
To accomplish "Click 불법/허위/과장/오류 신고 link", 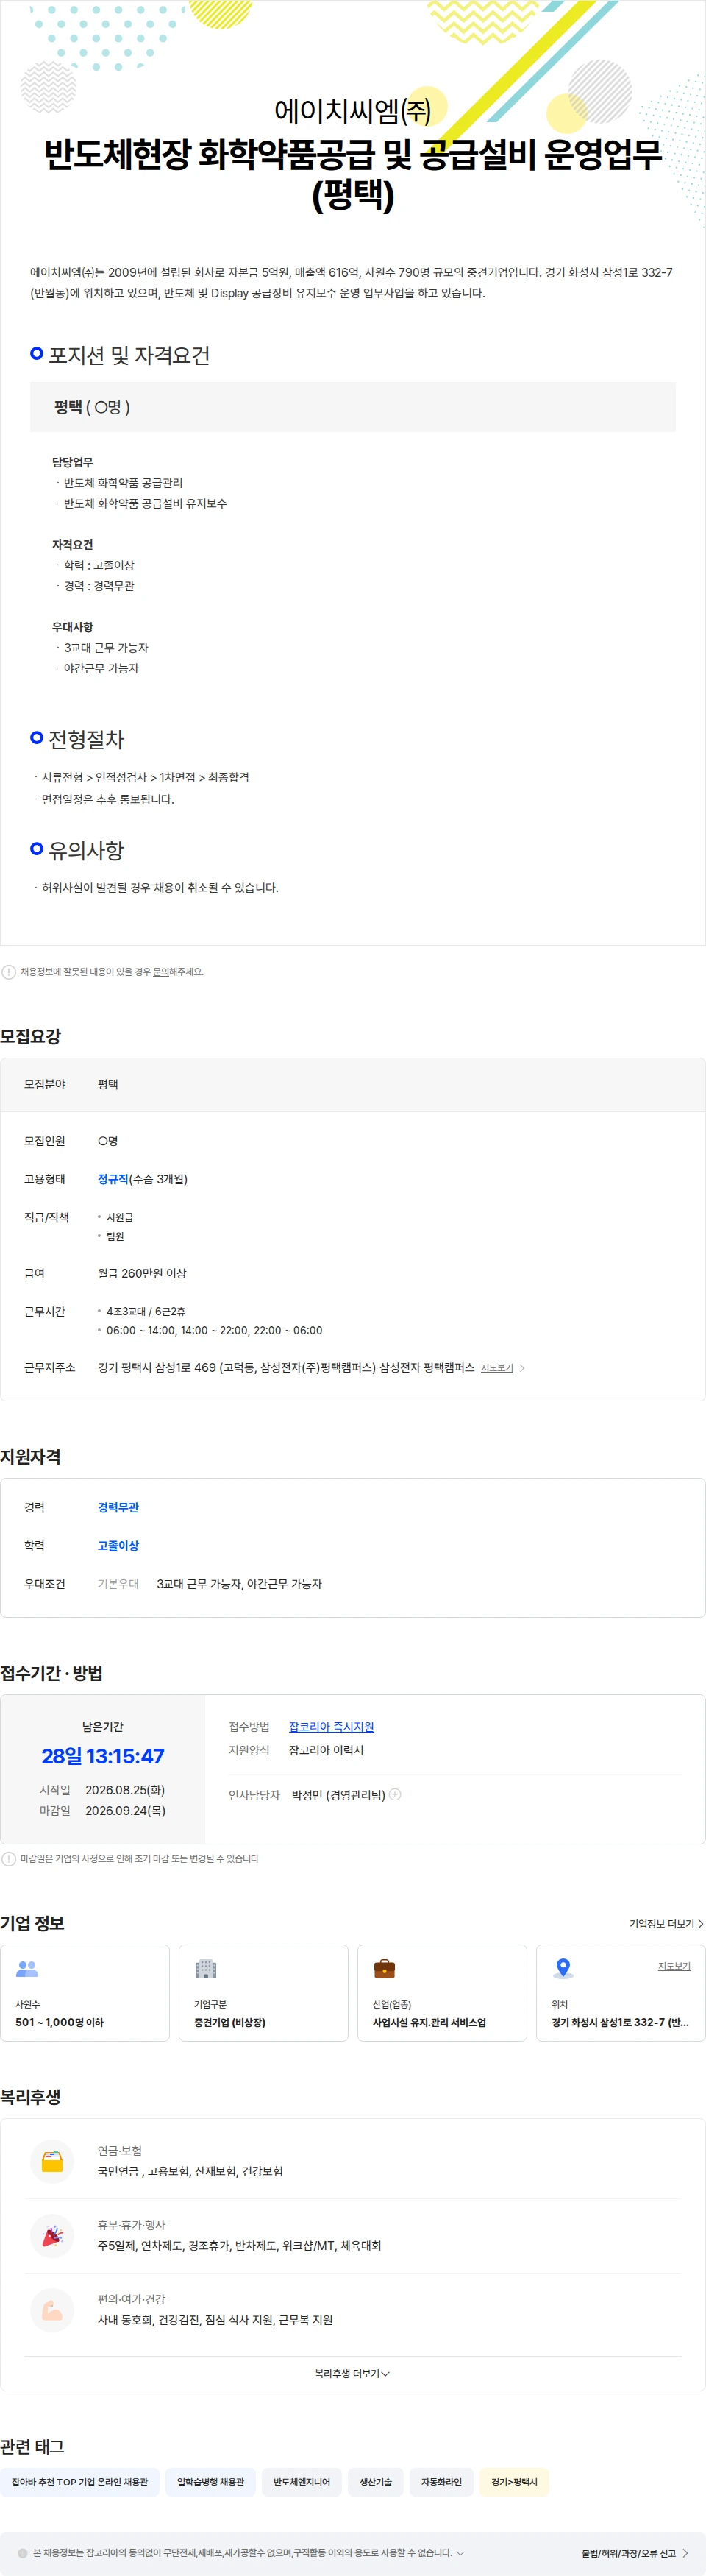I will pos(629,2553).
